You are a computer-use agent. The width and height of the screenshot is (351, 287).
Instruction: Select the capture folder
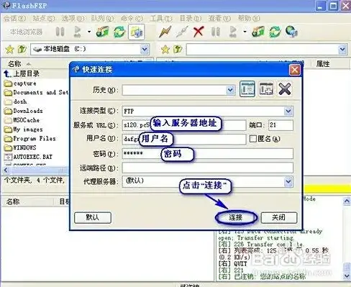20,83
